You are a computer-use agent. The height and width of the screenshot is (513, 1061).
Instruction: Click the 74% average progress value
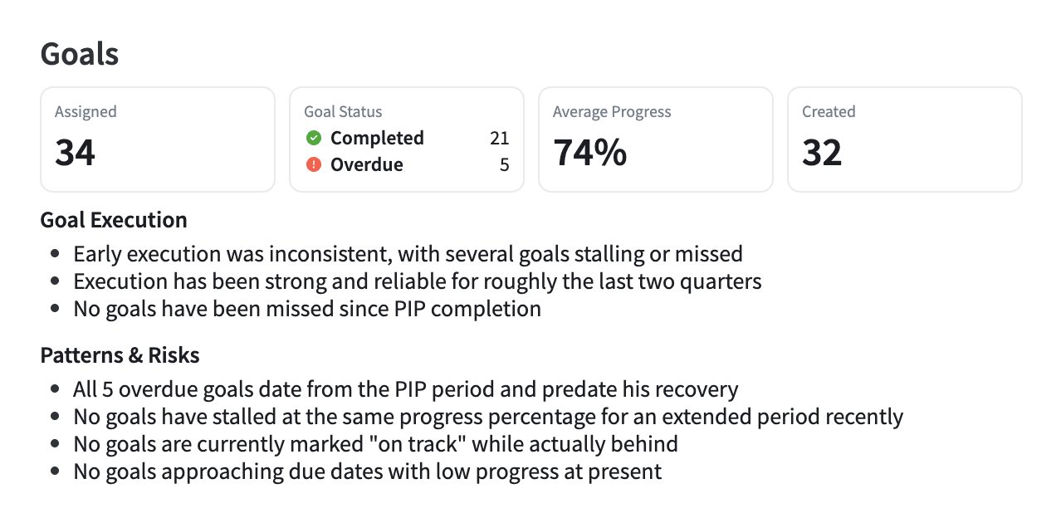point(590,153)
